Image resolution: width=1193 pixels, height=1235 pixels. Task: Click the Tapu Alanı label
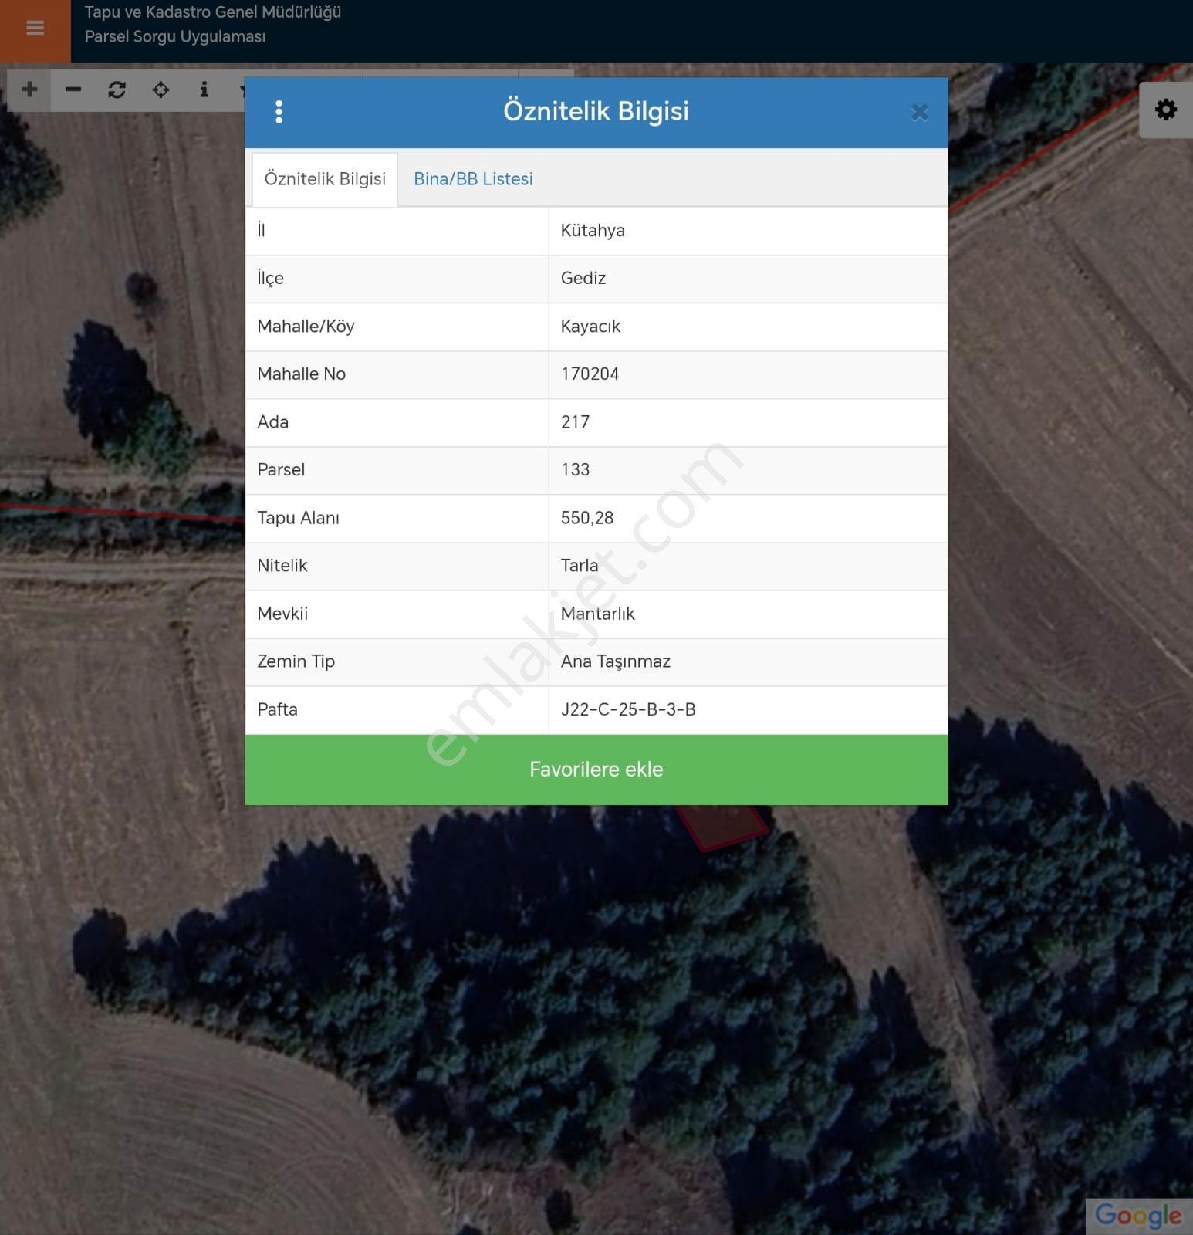click(298, 518)
